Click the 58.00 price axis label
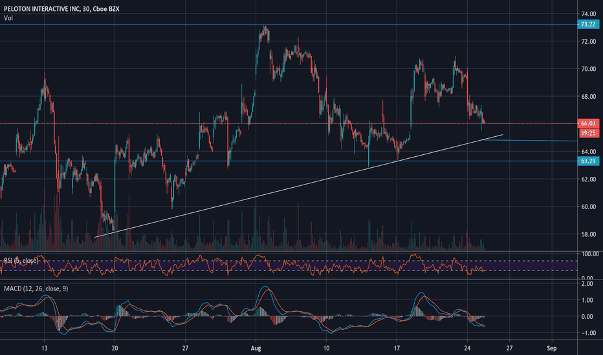 (x=588, y=234)
